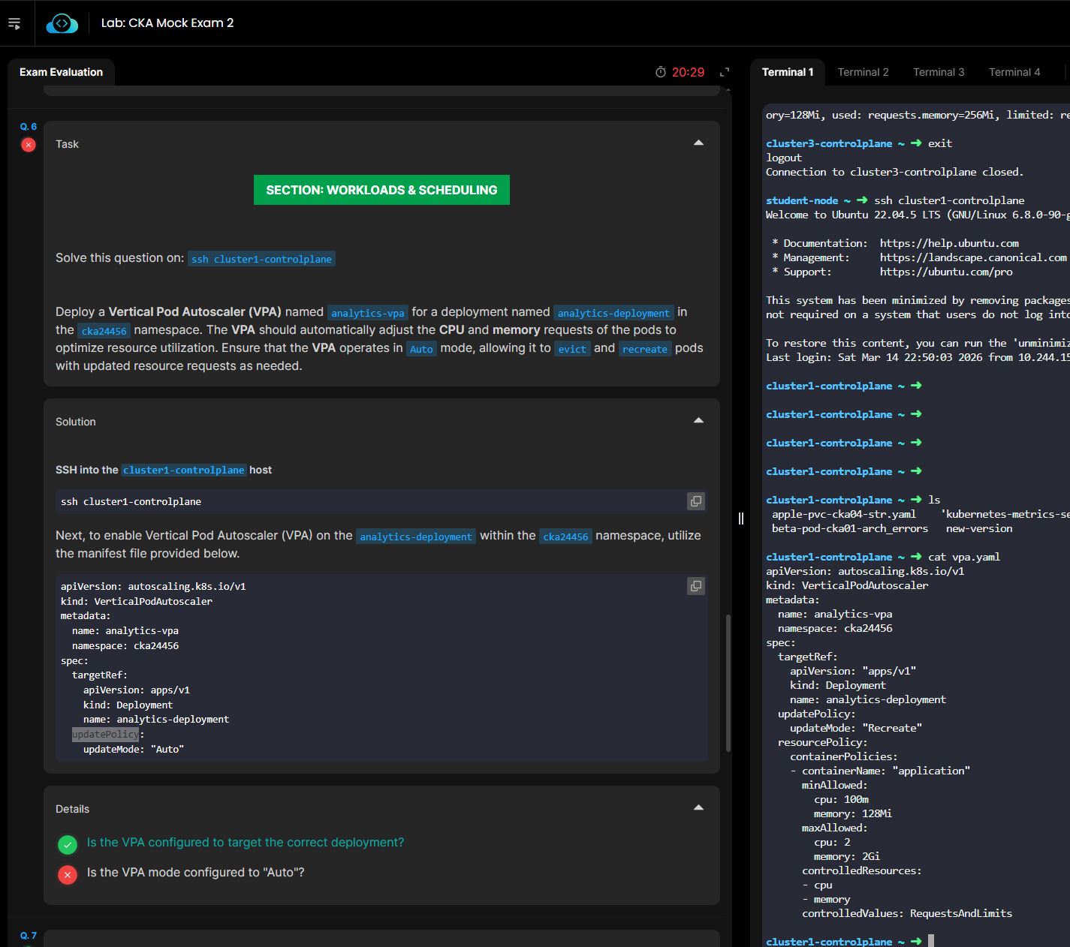Image resolution: width=1070 pixels, height=947 pixels.
Task: Click the Q.7 question label
Action: 29,935
